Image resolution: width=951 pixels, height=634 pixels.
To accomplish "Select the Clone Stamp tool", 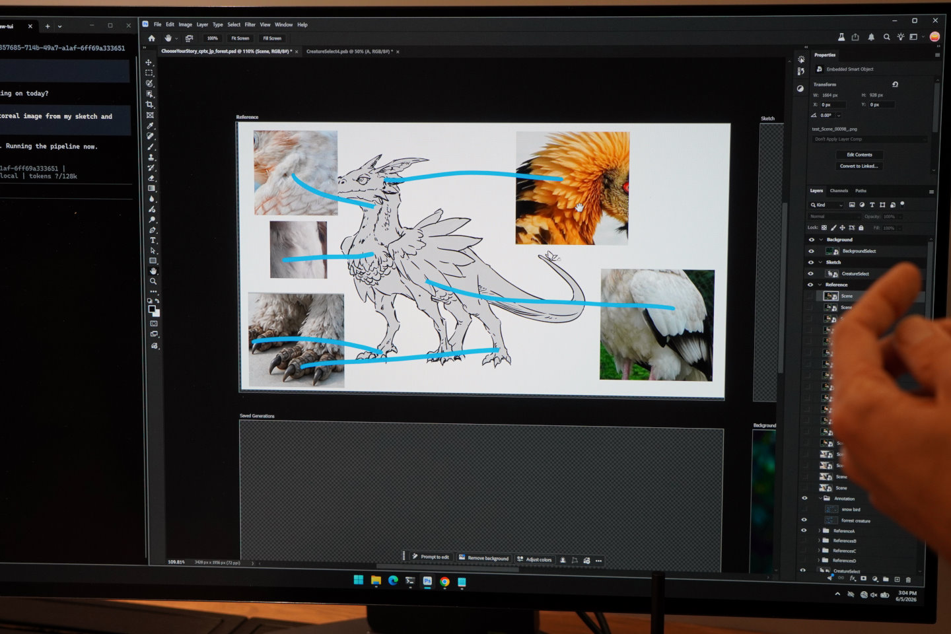I will [x=151, y=157].
